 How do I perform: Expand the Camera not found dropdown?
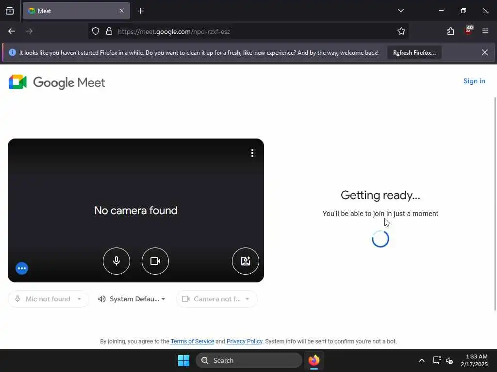click(x=216, y=299)
